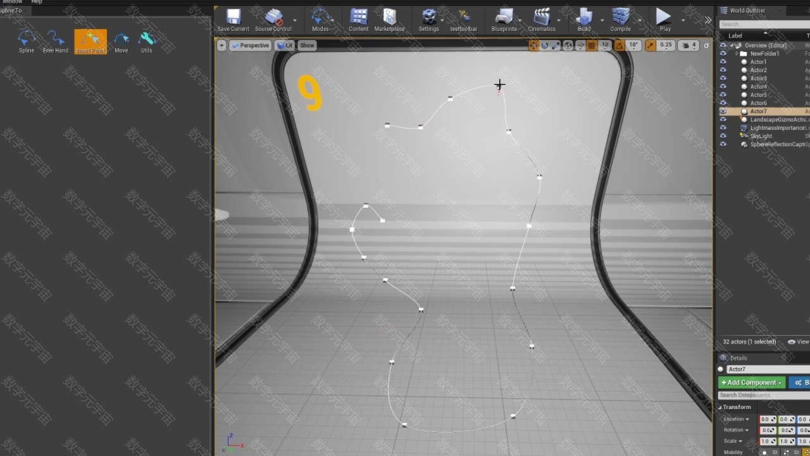
Task: Open rotation snap angle 10° dropdown
Action: pyautogui.click(x=633, y=46)
